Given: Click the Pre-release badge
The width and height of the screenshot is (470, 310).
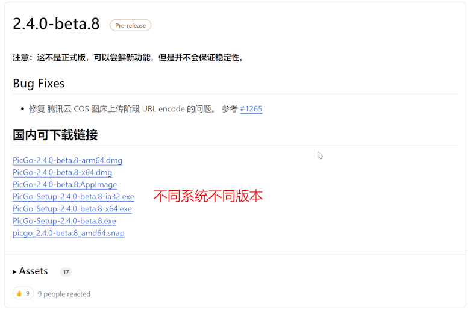Looking at the screenshot, I should [130, 25].
